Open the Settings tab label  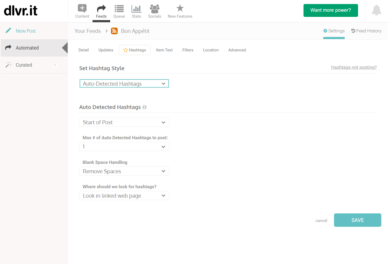click(x=336, y=31)
